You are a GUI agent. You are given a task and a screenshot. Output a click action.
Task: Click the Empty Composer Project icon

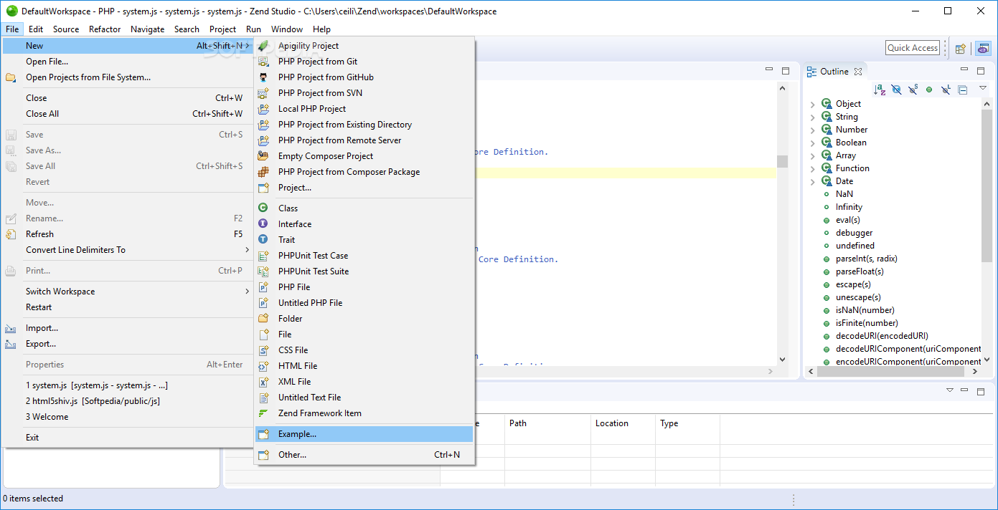[263, 156]
